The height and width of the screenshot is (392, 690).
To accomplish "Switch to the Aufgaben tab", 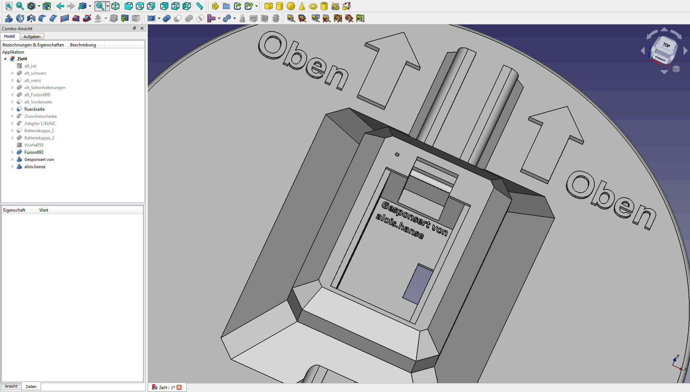I will (x=32, y=37).
